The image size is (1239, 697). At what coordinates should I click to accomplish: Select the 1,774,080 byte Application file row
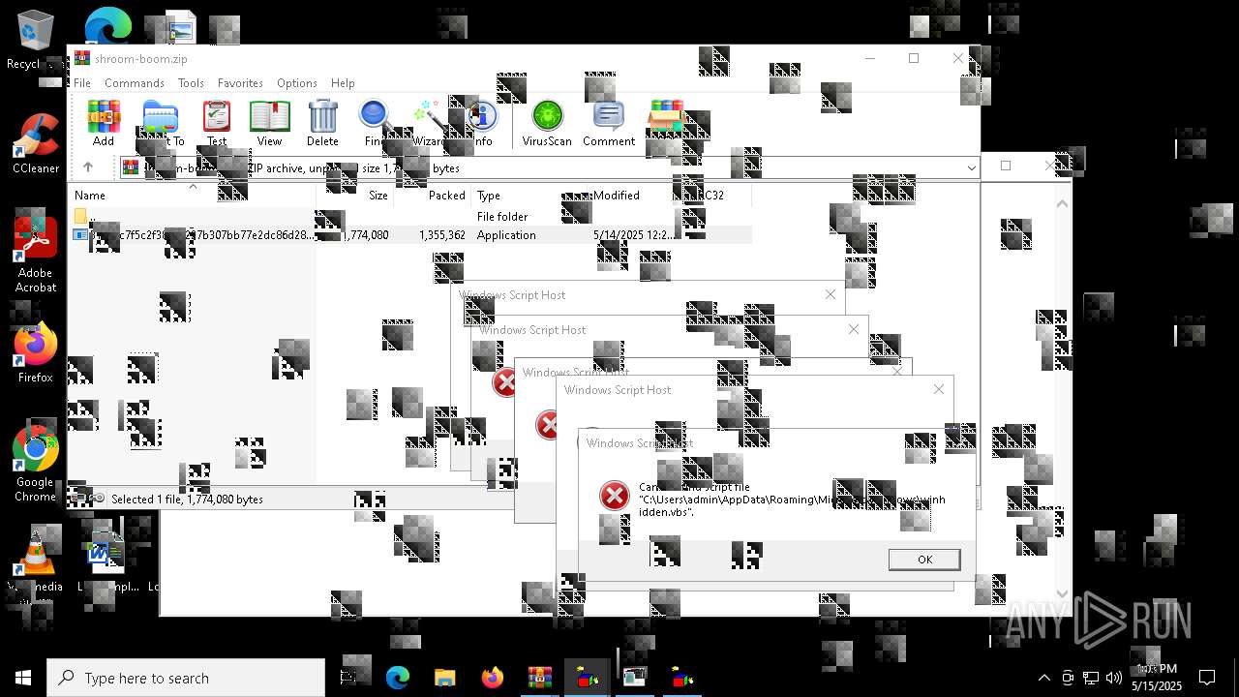408,235
